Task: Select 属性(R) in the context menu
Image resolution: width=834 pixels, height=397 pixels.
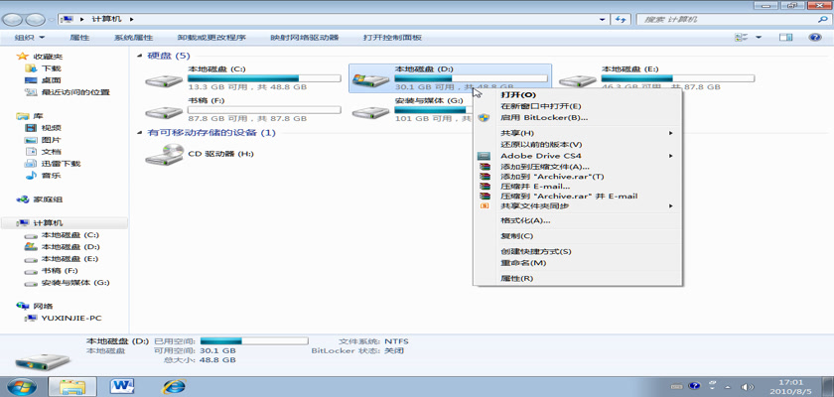Action: [x=516, y=279]
